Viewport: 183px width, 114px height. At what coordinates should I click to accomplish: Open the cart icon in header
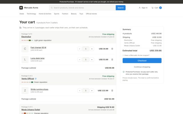[152, 8]
